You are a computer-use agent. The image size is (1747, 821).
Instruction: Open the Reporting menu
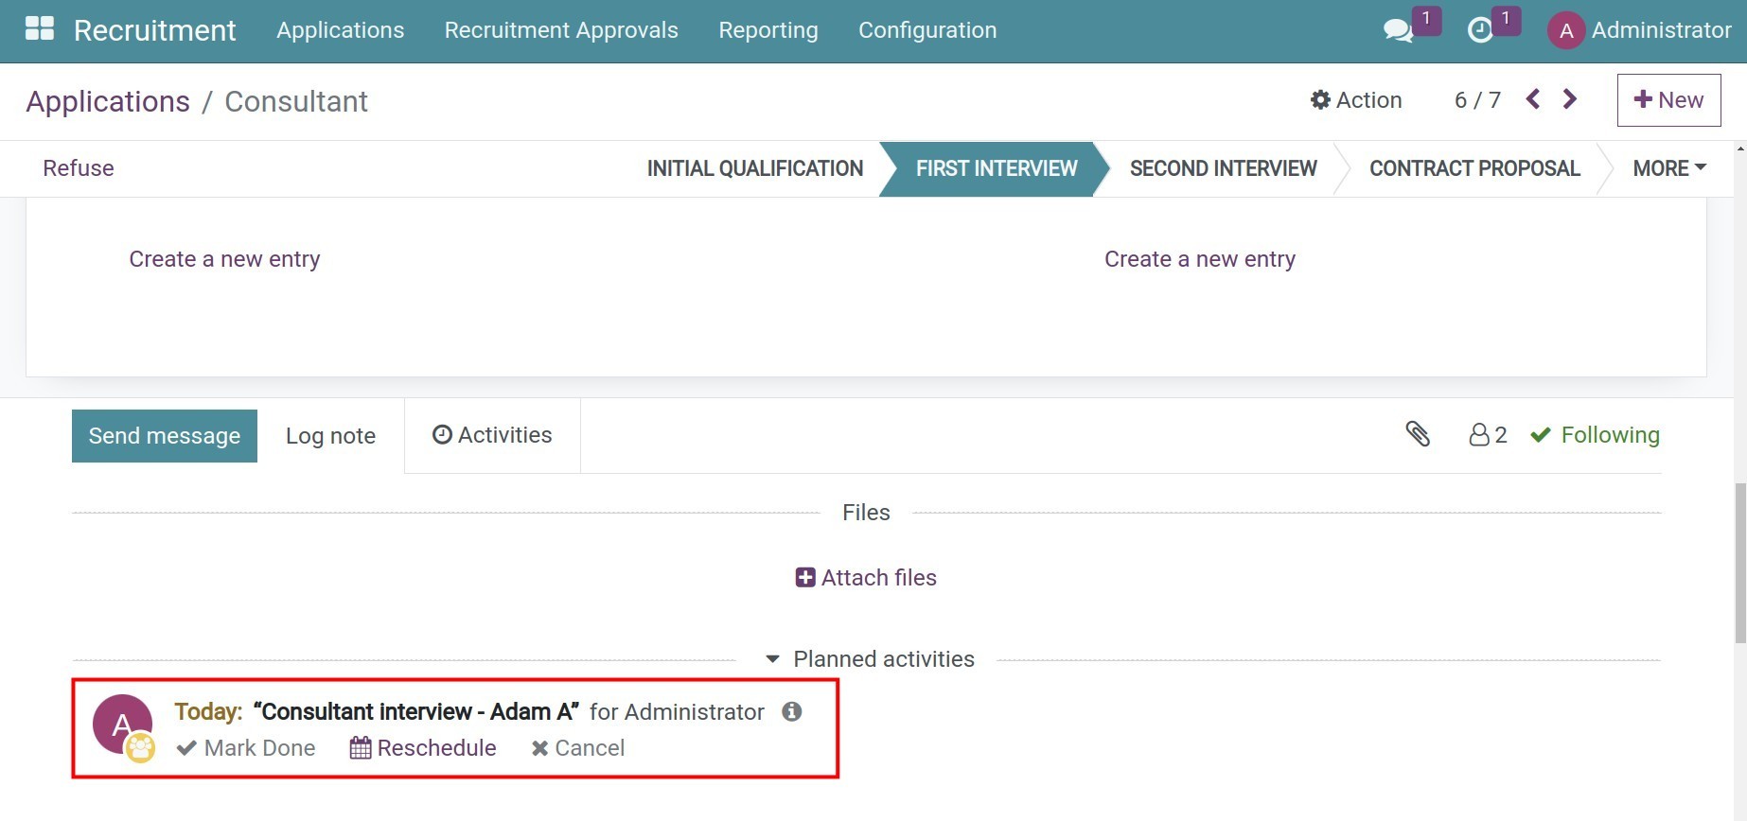768,30
